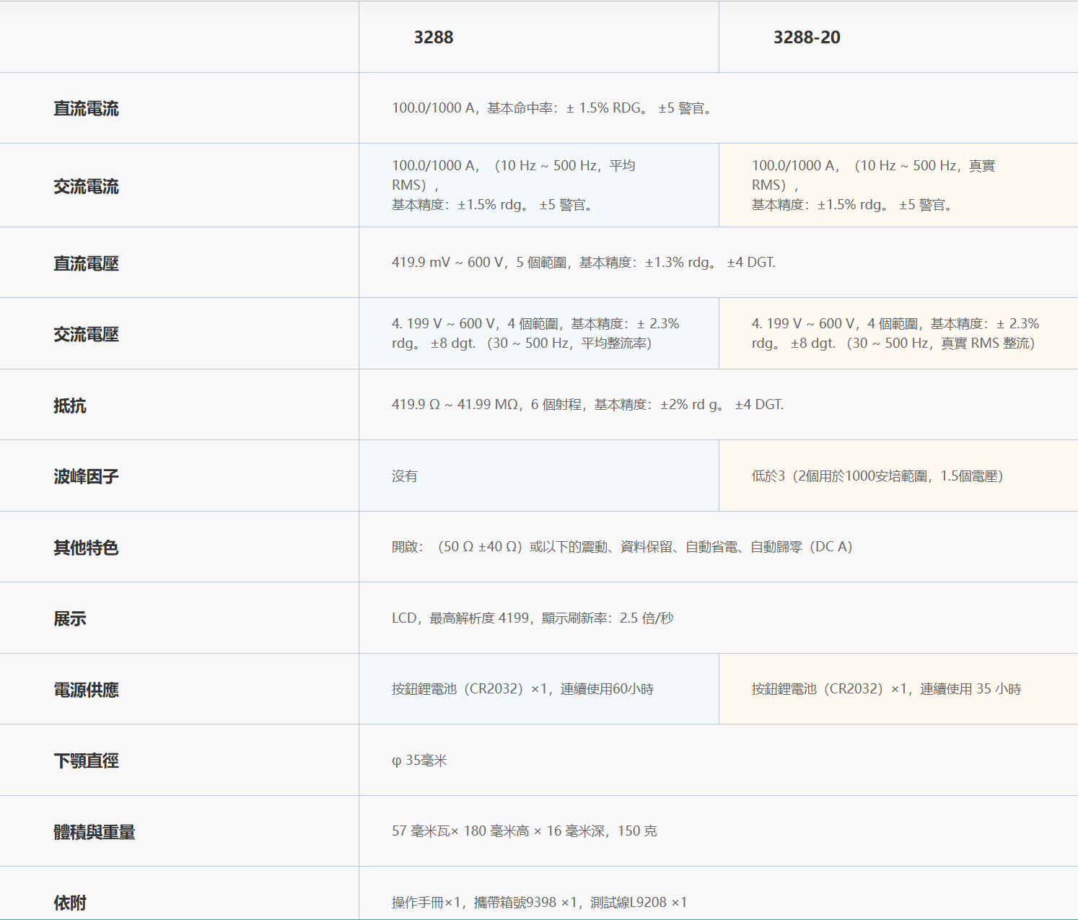Select the '57 毫米瓦× 180 毫米高' dimensions text
The image size is (1078, 920).
[525, 831]
